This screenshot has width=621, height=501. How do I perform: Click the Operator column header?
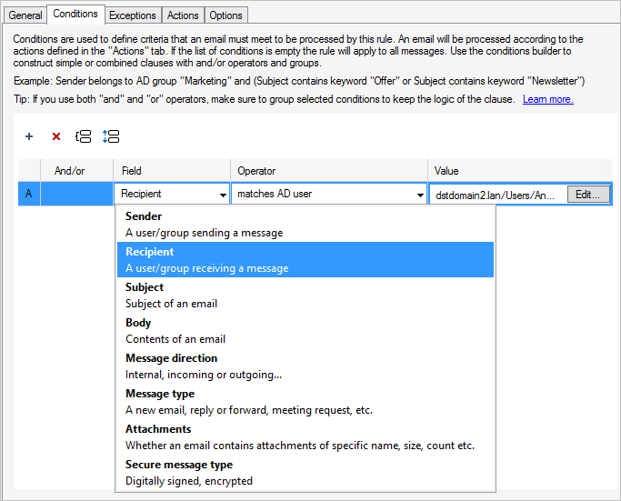coord(329,171)
